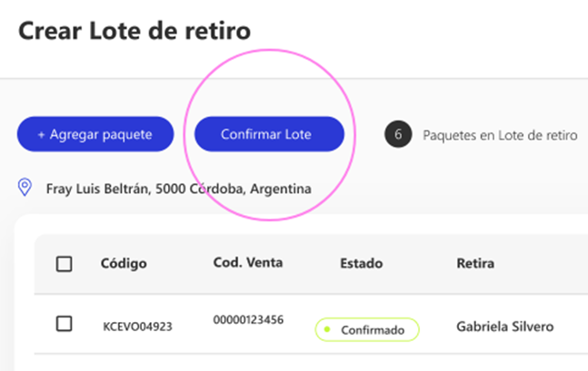This screenshot has height=371, width=588.
Task: Confirm the batch with Confirmar Lote
Action: 269,134
